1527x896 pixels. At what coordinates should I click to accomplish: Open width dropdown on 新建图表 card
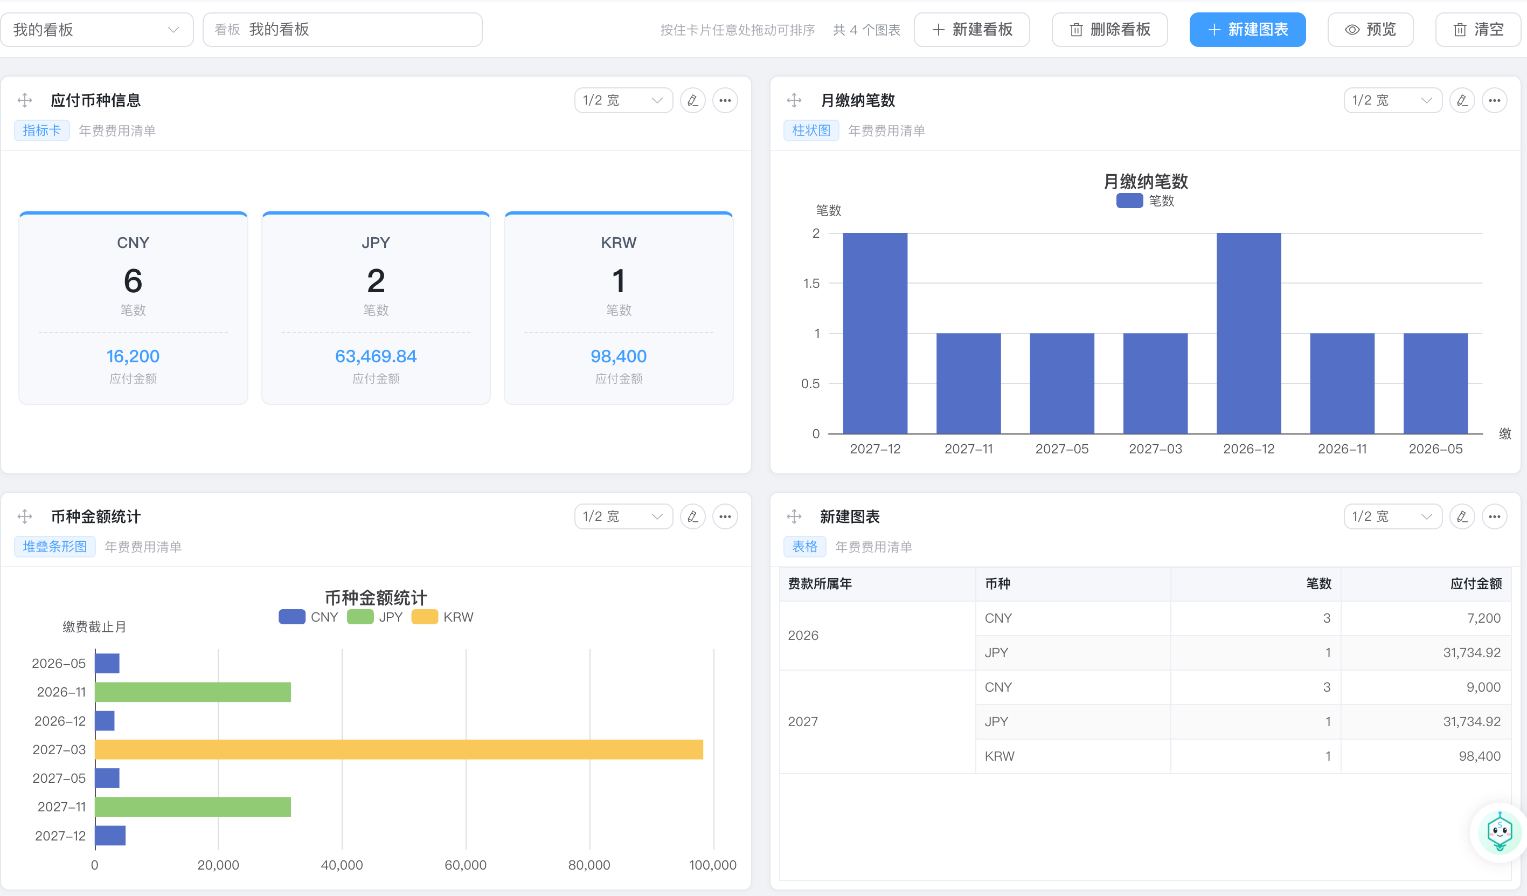point(1392,516)
